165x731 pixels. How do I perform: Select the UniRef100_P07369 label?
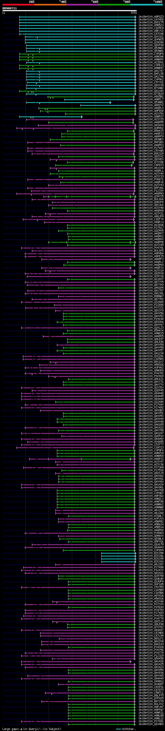click(x=151, y=467)
